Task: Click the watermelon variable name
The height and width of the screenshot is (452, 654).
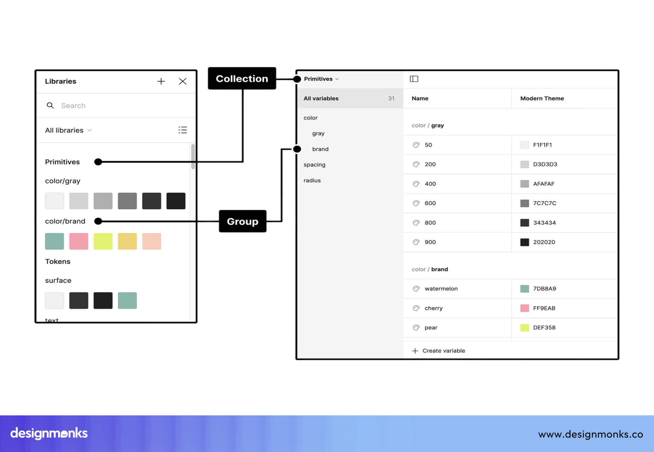Action: pyautogui.click(x=441, y=288)
